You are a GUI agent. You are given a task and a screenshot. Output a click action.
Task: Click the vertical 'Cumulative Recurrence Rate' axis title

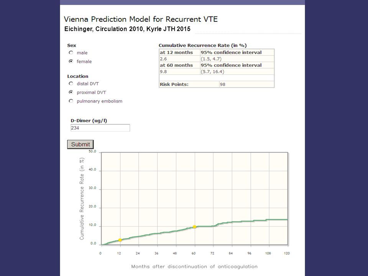click(x=82, y=199)
